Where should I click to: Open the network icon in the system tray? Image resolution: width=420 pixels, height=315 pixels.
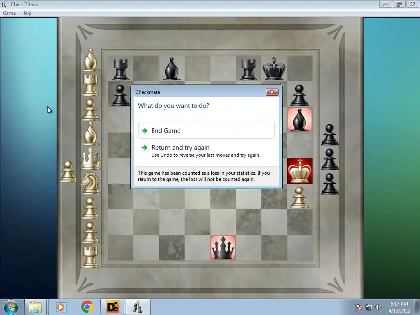(369, 307)
